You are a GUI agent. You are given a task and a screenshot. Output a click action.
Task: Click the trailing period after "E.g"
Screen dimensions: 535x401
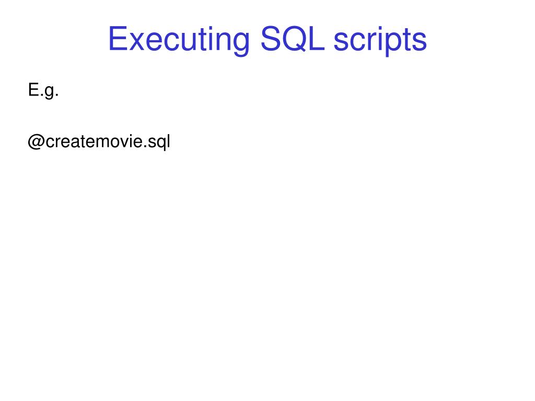[57, 95]
